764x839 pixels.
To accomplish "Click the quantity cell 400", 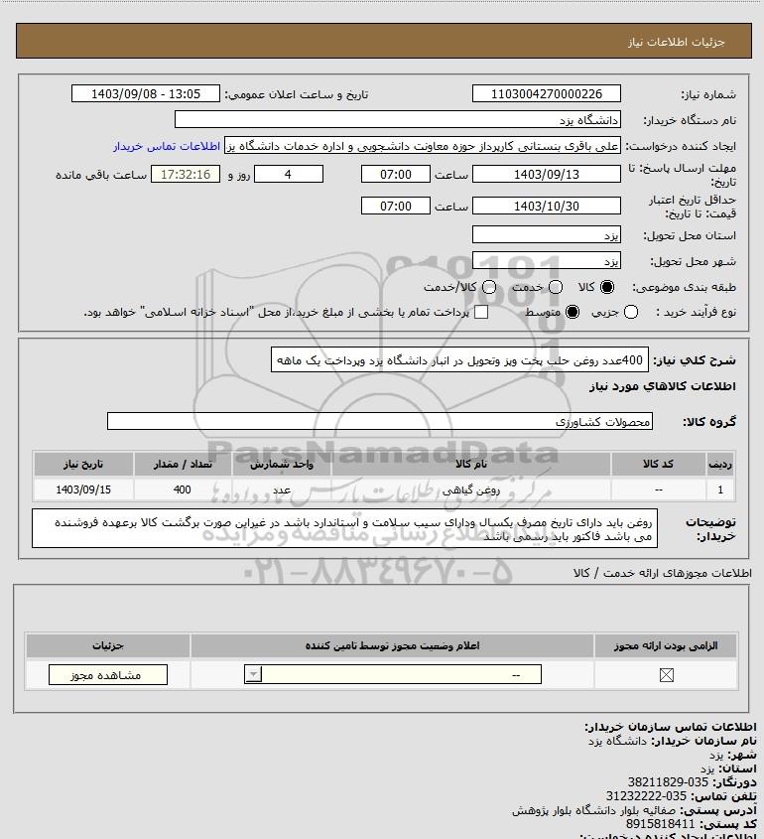I will point(183,489).
